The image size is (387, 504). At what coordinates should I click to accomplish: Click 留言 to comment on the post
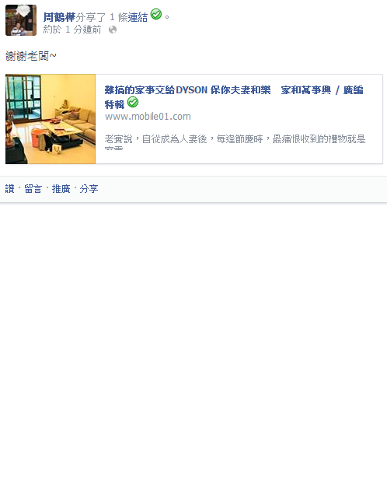[x=33, y=189]
